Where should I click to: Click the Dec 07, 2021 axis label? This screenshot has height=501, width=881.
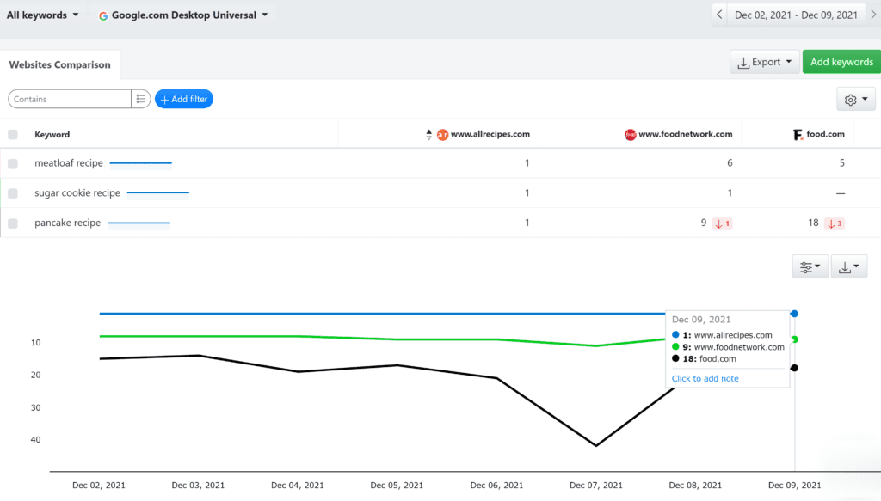(595, 486)
